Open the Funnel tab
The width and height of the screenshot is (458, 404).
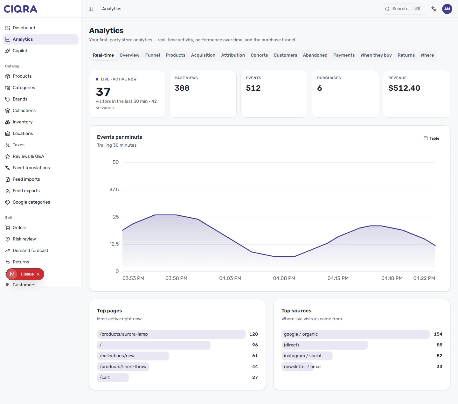pyautogui.click(x=153, y=55)
